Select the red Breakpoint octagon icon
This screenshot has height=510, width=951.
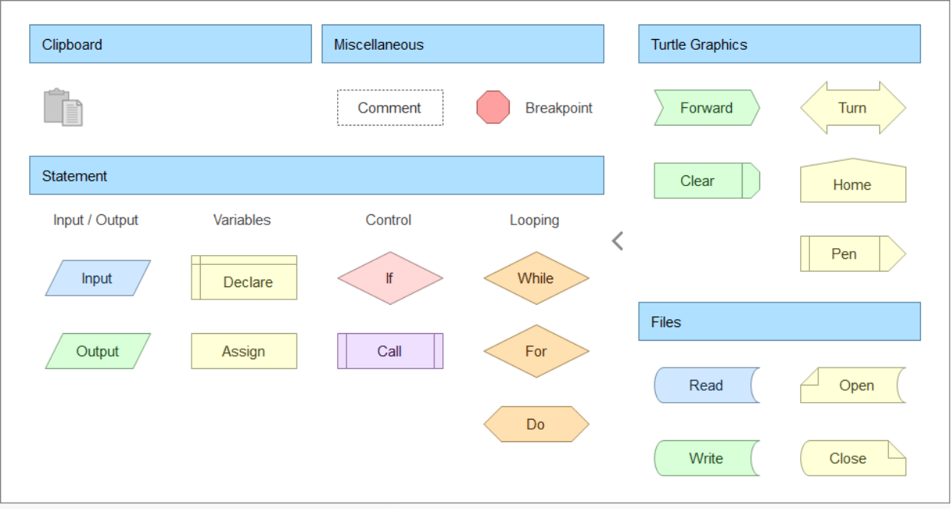(x=493, y=107)
